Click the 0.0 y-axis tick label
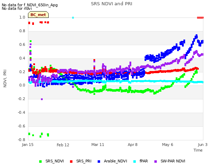The height and width of the screenshot is (168, 224). [22, 85]
